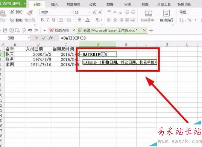The image size is (202, 147).
Task: Select the Format Painter (格式刷) brush
Action: [x=30, y=13]
